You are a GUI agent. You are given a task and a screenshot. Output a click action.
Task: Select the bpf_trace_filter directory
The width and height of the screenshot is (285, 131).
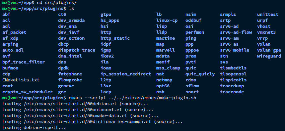[24, 62]
